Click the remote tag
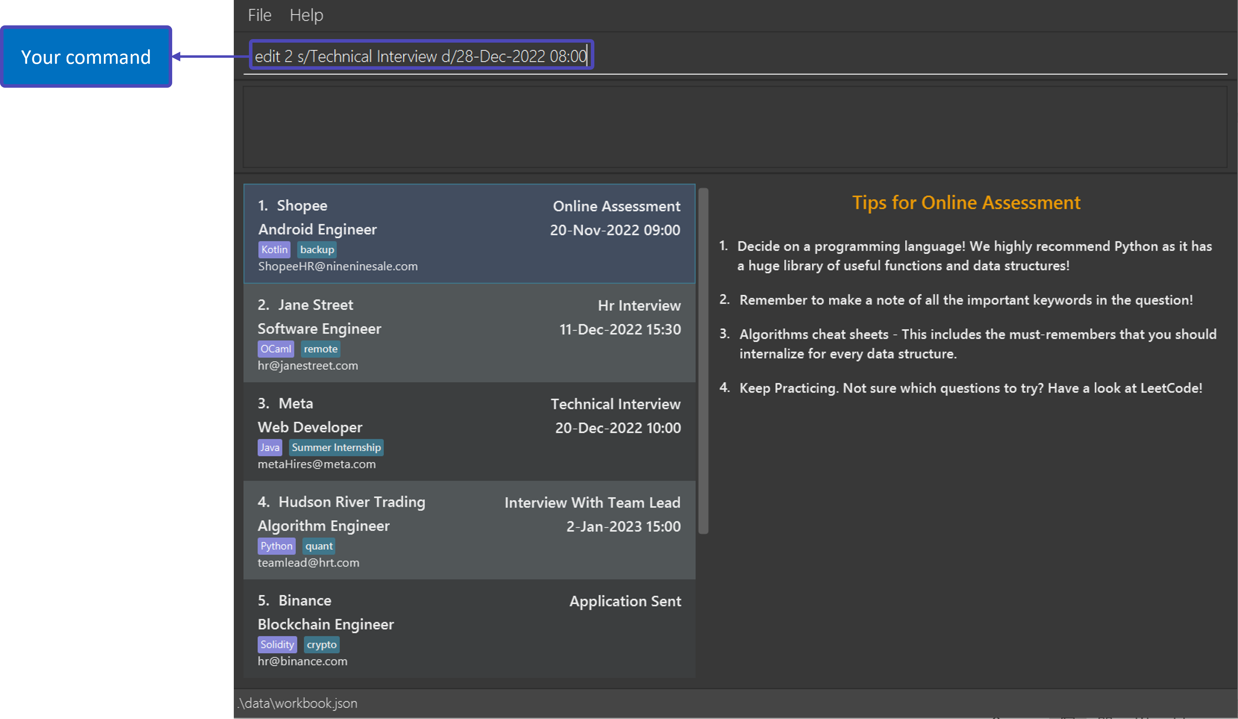Viewport: 1238px width, 719px height. click(320, 349)
